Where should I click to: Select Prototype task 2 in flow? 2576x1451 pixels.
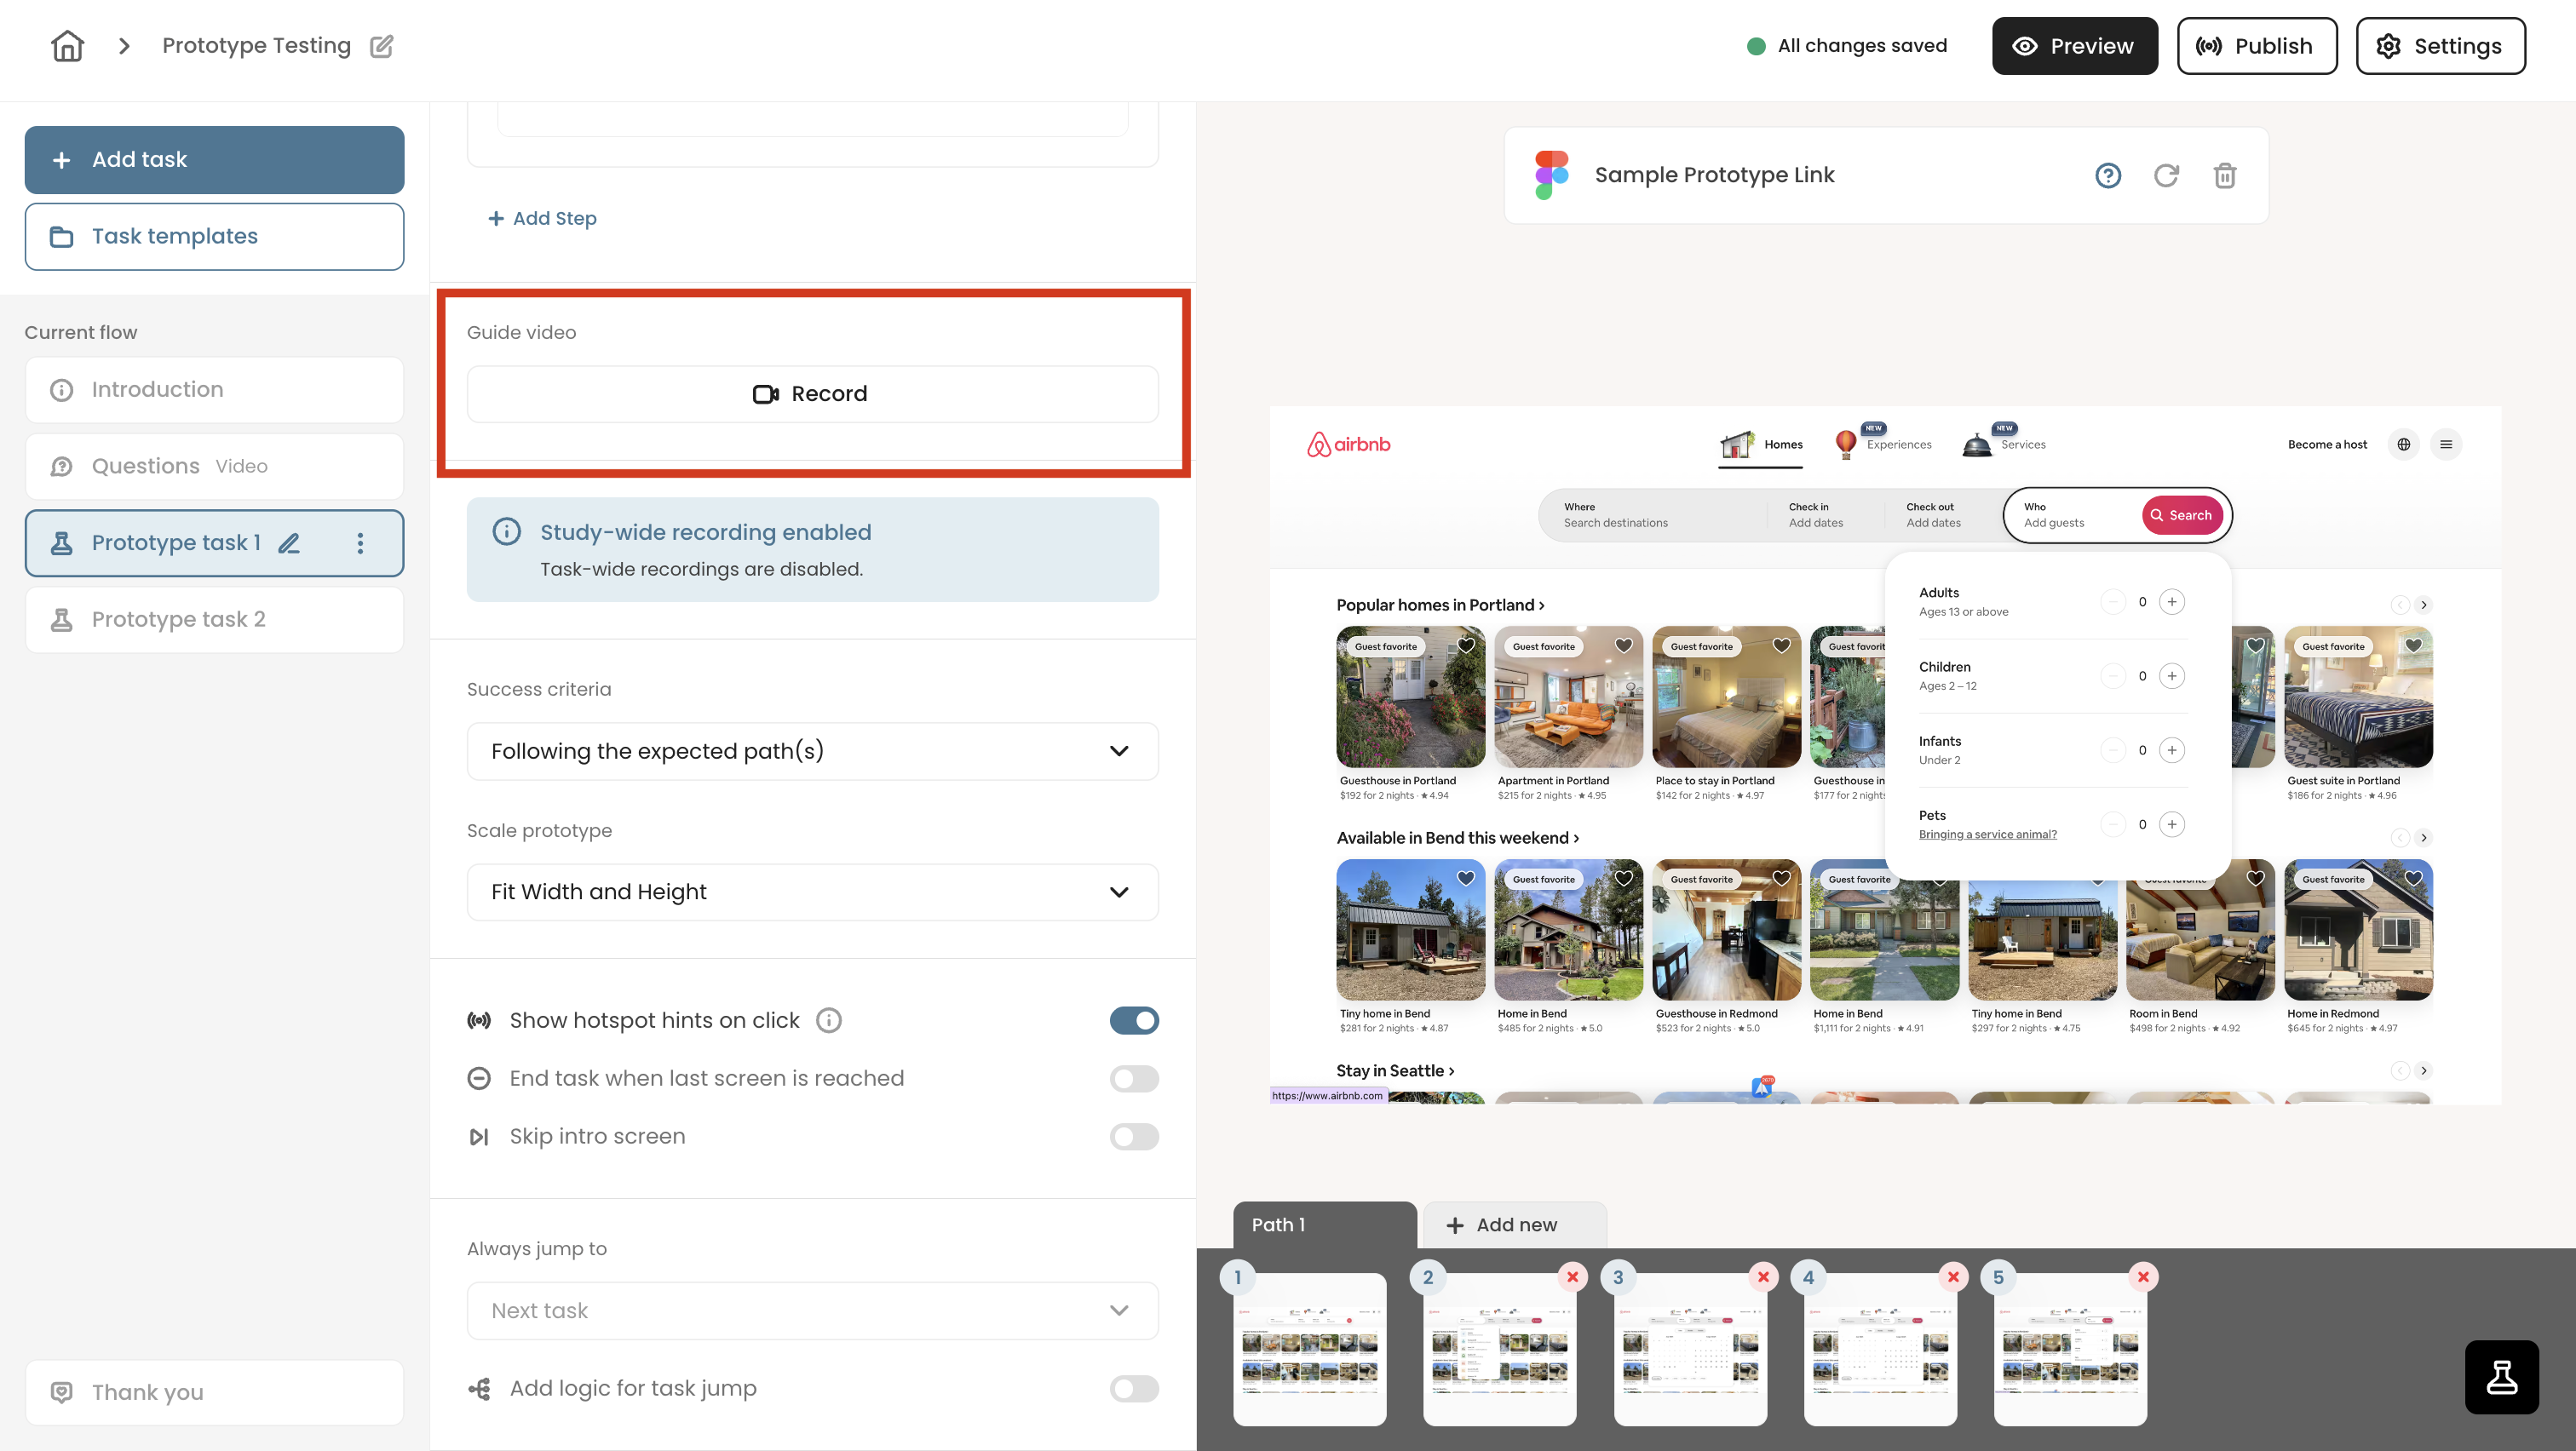click(x=214, y=620)
